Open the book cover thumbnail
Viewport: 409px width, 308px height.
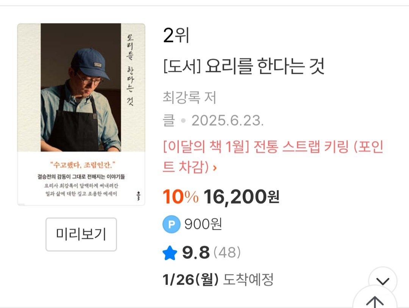coord(81,114)
